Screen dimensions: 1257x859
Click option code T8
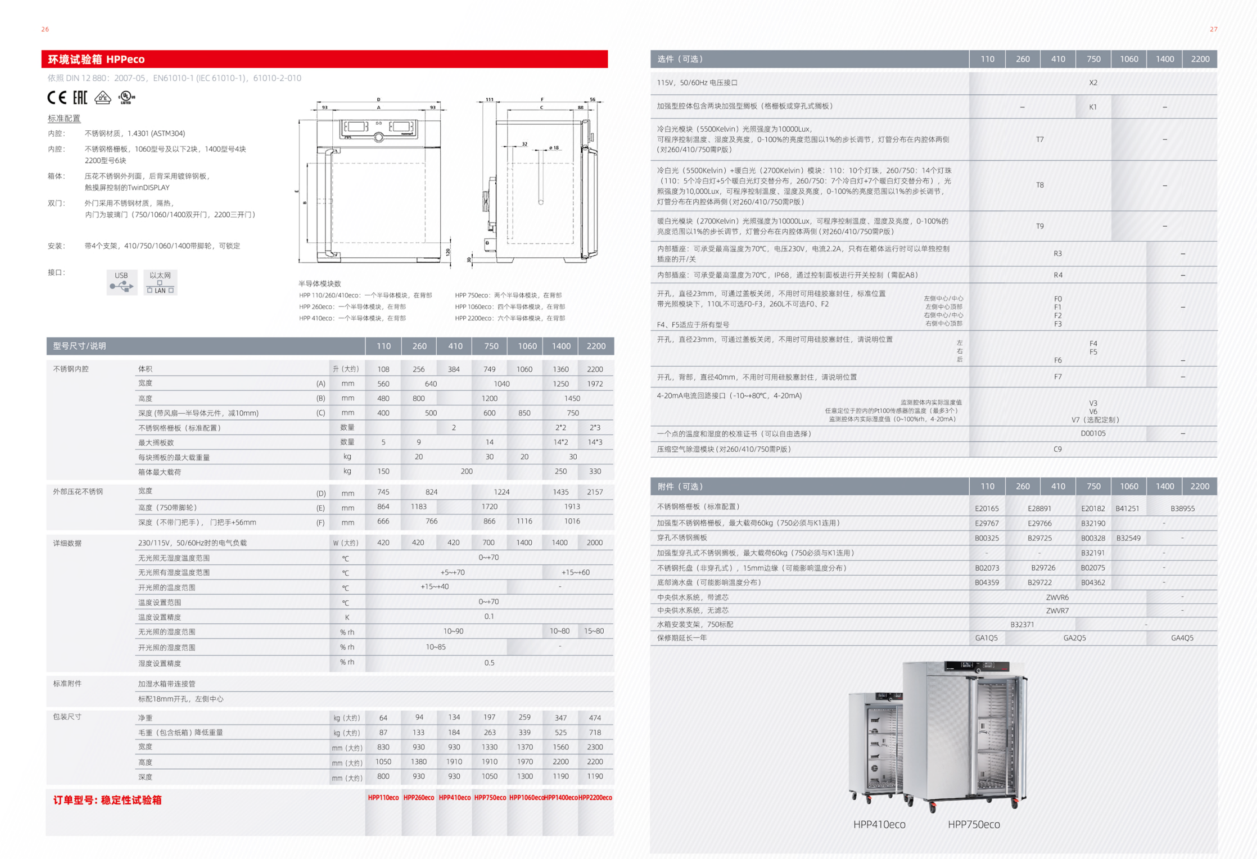click(1040, 185)
